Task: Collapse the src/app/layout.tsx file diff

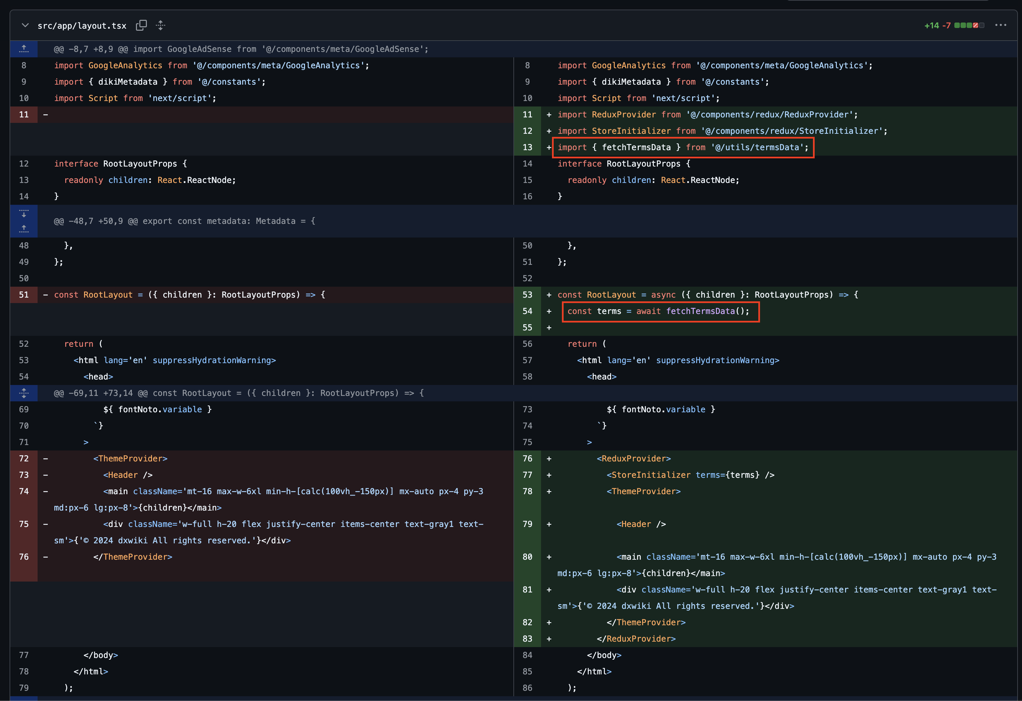Action: coord(25,26)
